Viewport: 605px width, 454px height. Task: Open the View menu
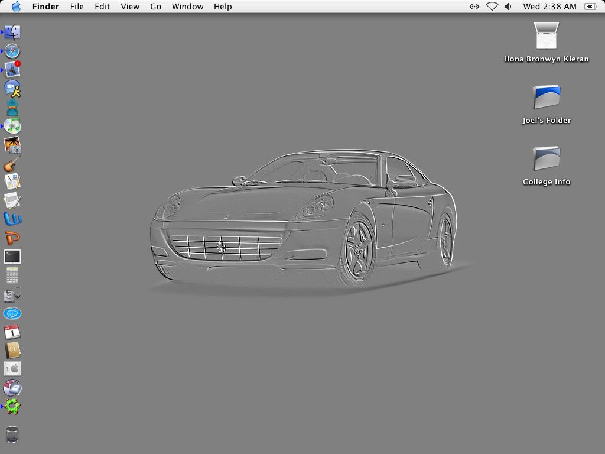point(130,7)
